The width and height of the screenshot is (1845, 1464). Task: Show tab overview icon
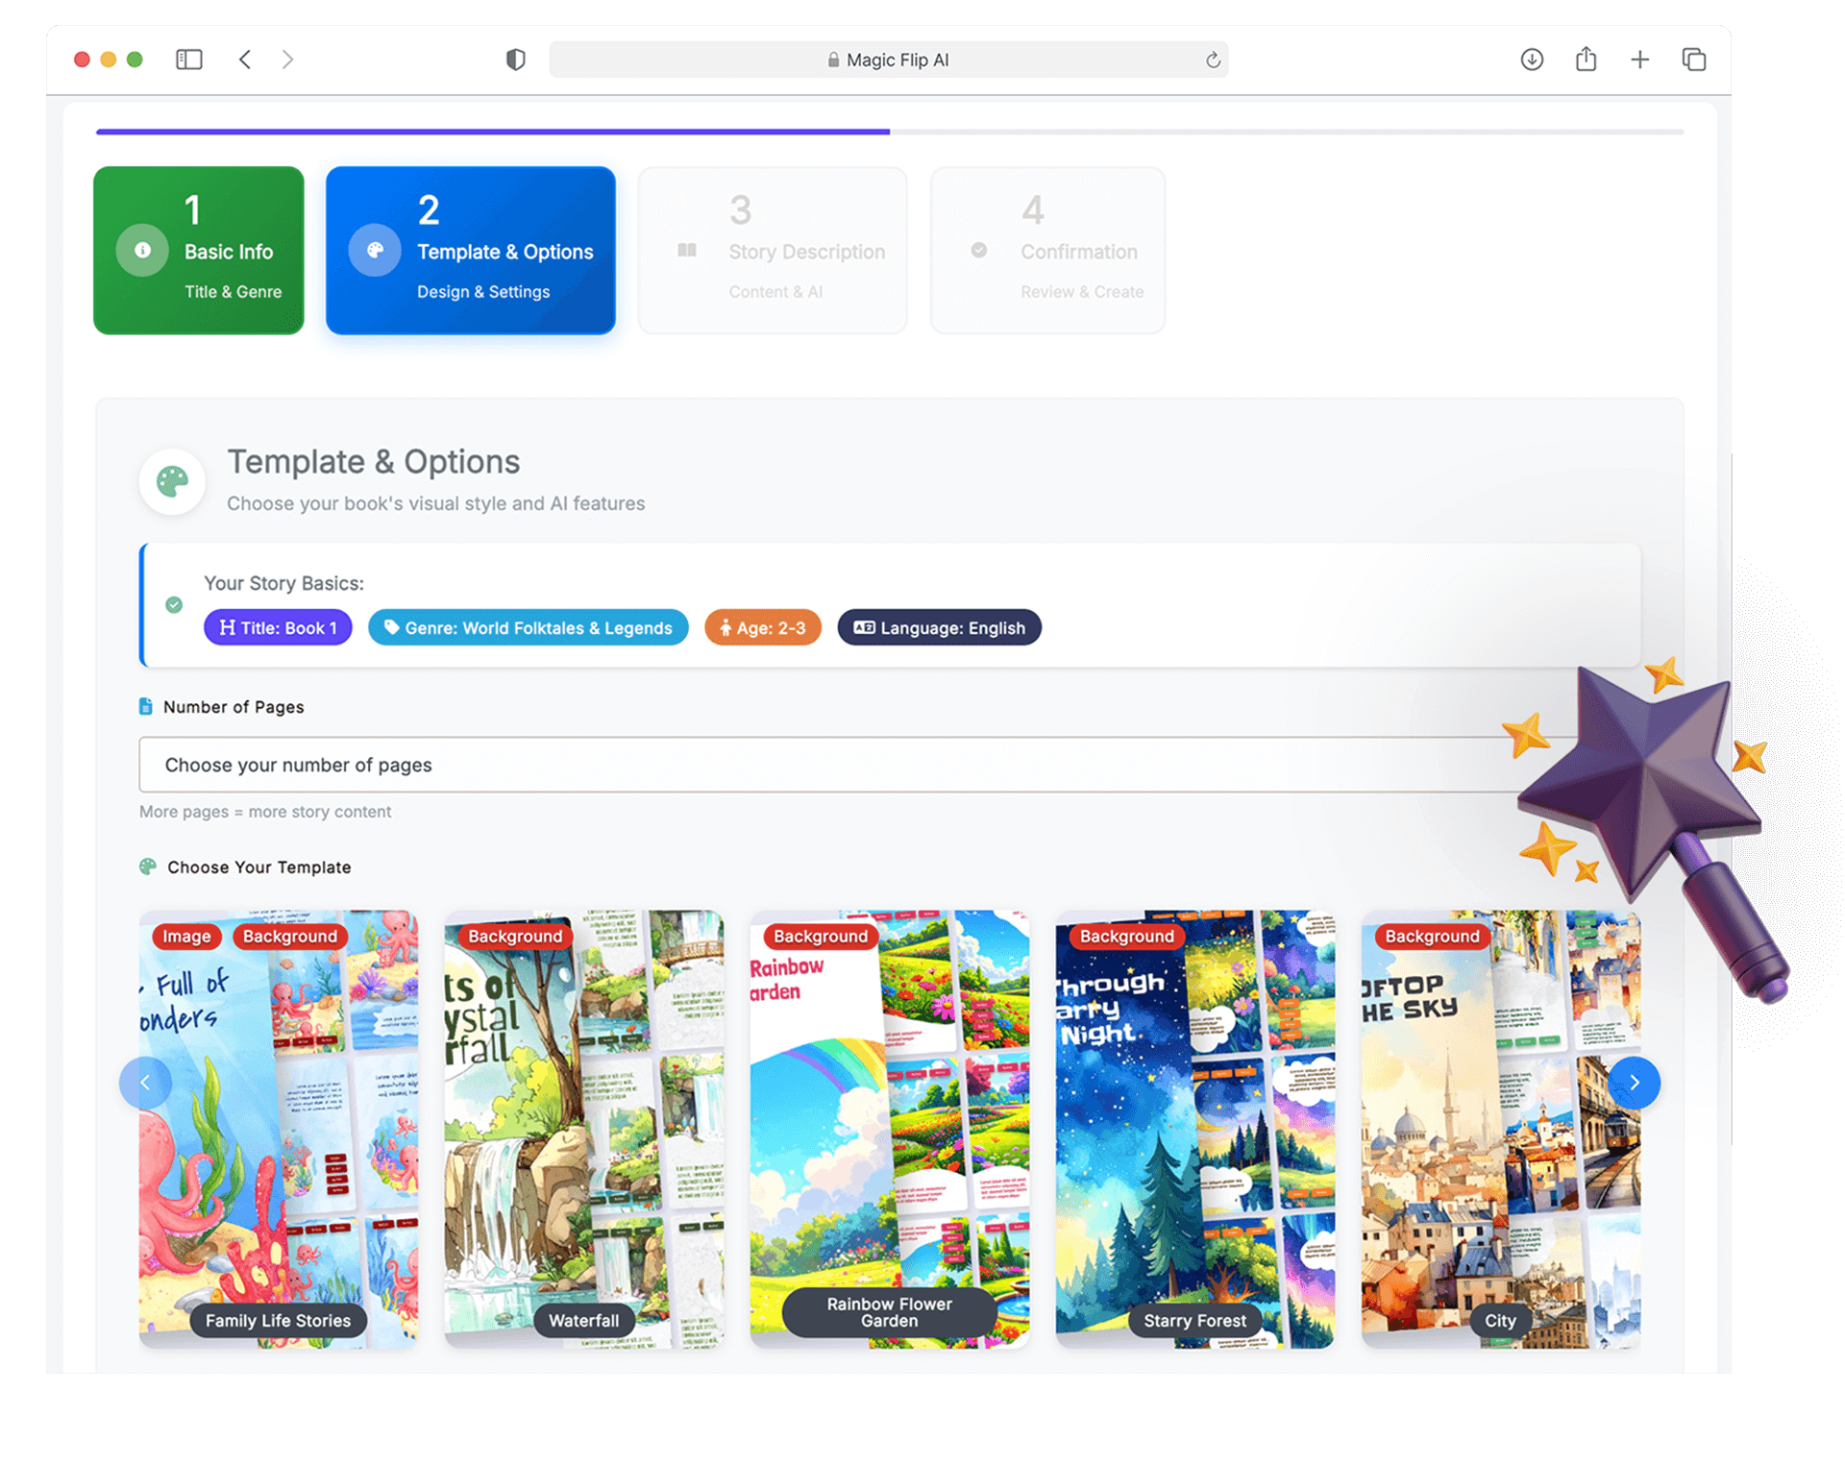tap(1693, 60)
